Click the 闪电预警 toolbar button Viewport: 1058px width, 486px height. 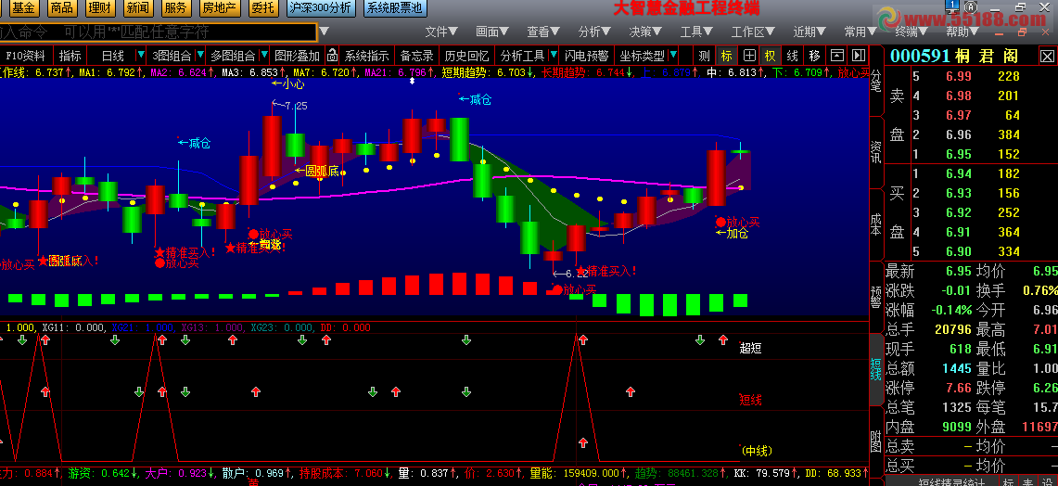click(586, 56)
